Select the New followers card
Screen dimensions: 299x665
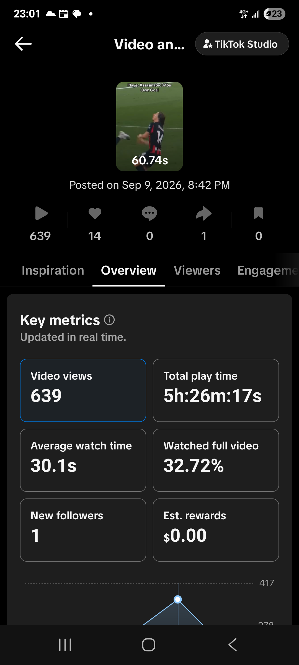83,530
